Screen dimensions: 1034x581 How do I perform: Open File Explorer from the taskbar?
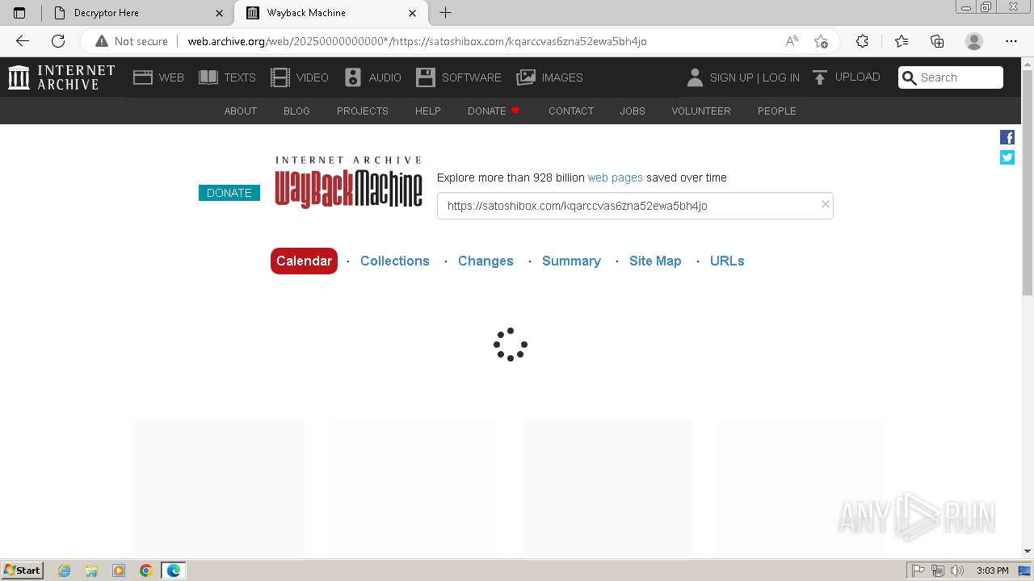tap(91, 571)
